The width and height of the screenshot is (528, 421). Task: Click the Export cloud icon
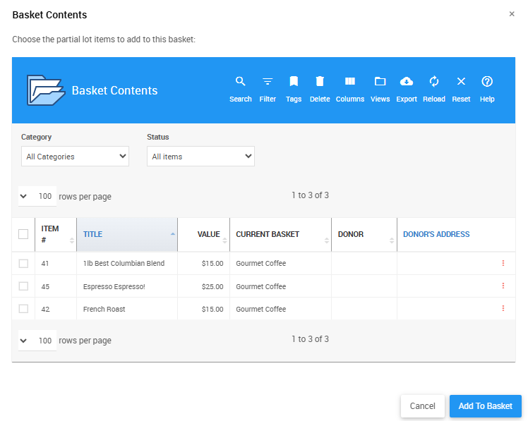point(407,89)
